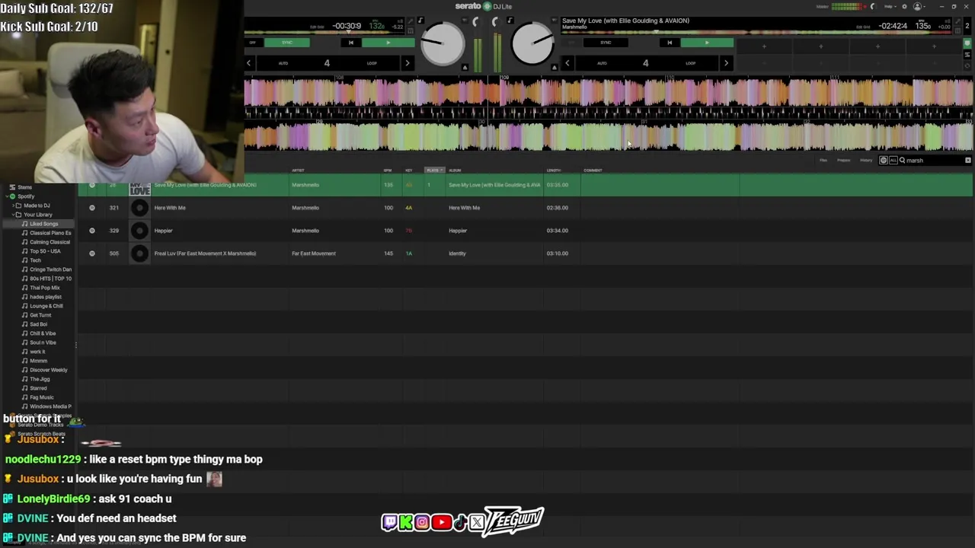Sort library by ARTIST column
Viewport: 975px width, 548px height.
coord(298,170)
